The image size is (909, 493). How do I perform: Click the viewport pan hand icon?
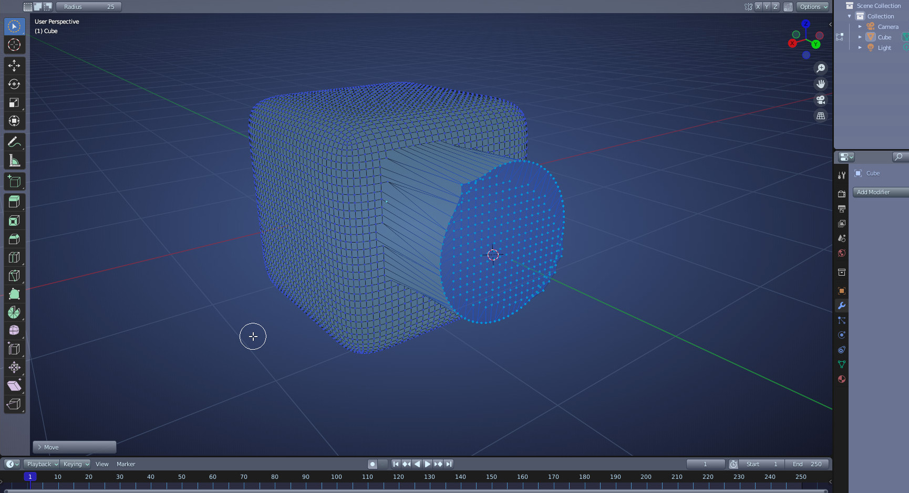coord(821,84)
